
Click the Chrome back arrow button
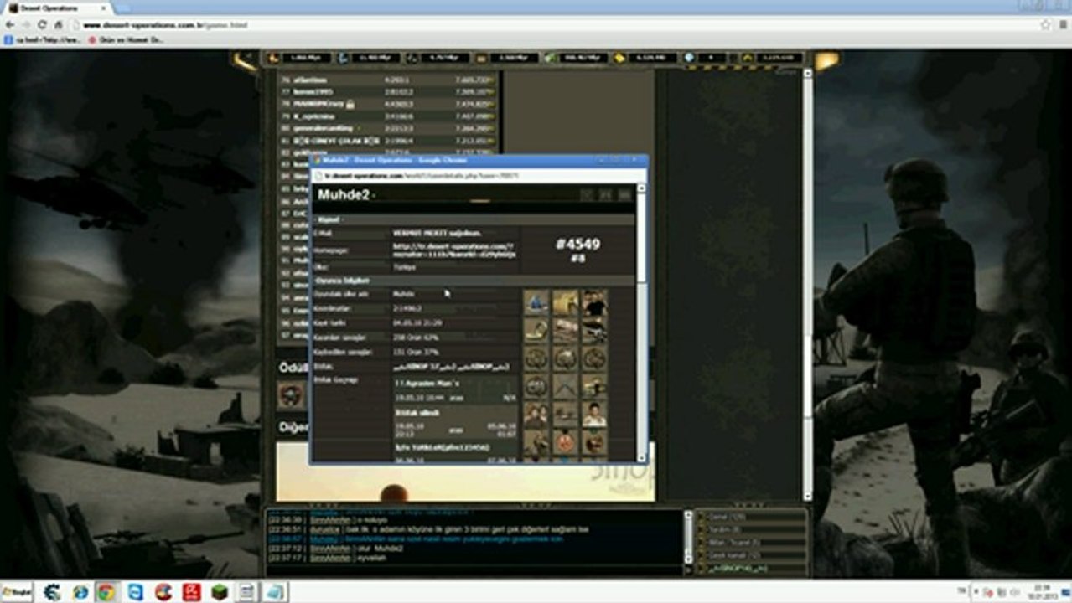[x=9, y=25]
